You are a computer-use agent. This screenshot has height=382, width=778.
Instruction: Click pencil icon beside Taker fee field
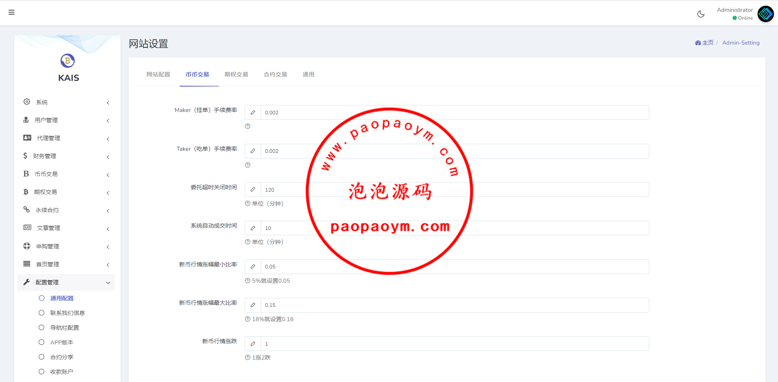pyautogui.click(x=253, y=151)
